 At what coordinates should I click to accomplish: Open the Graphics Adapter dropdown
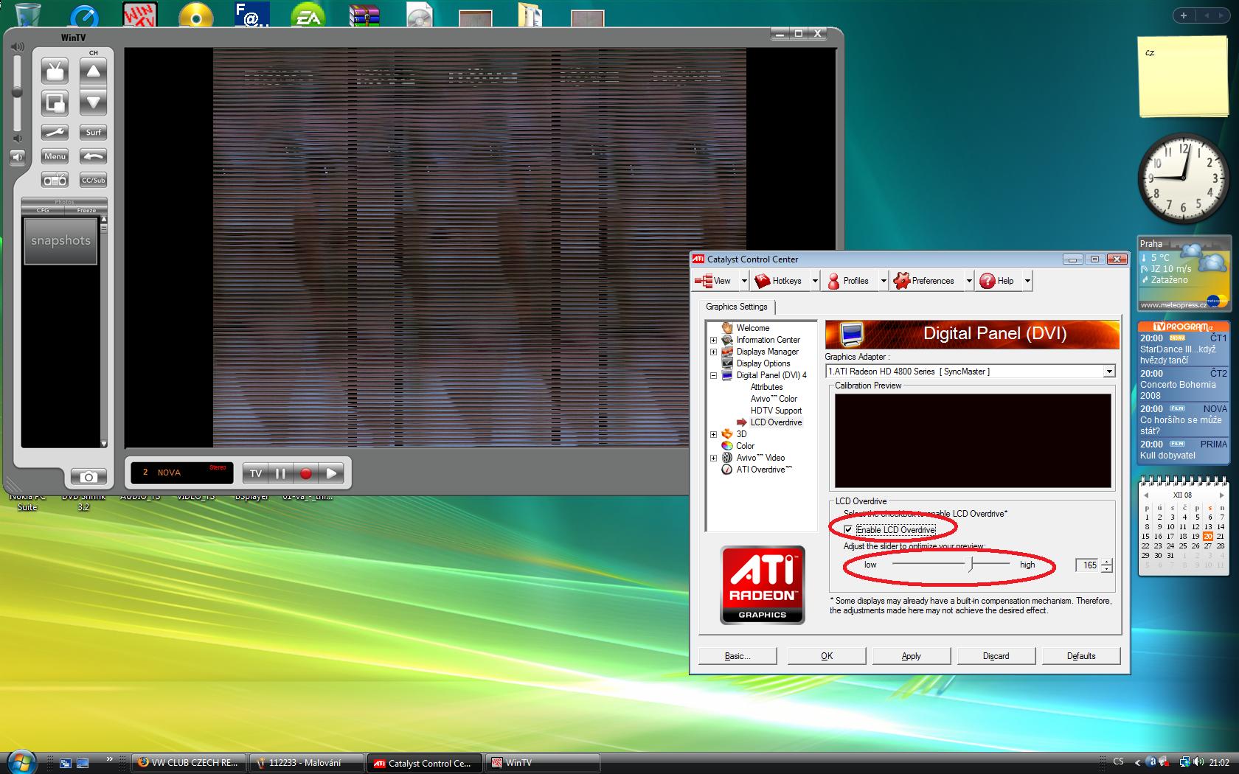1108,372
